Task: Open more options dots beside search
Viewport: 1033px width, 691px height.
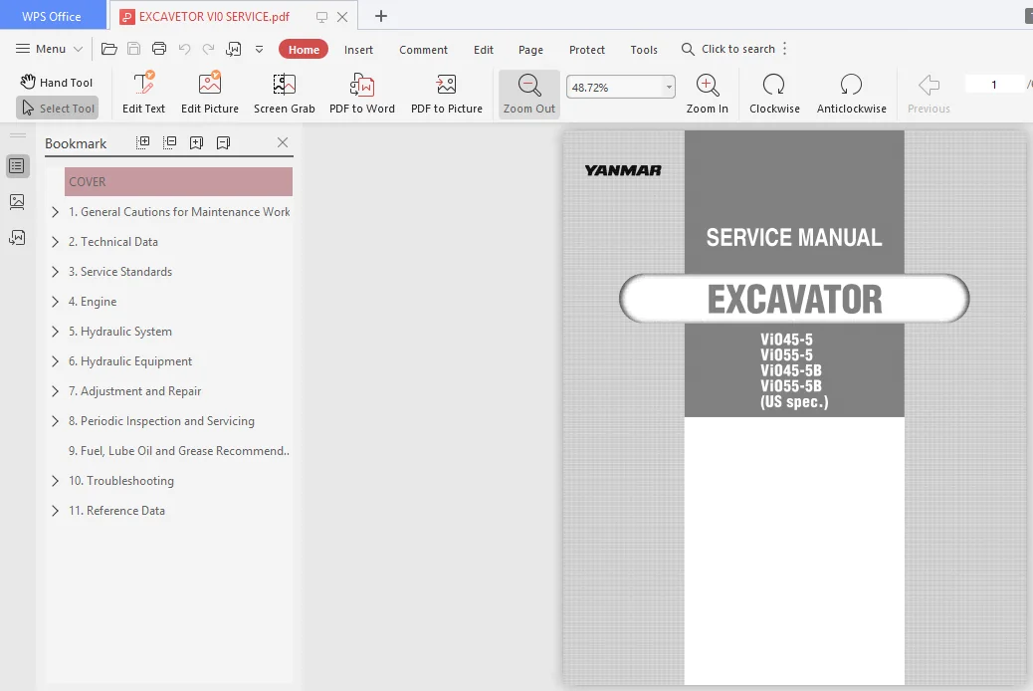Action: pos(784,49)
